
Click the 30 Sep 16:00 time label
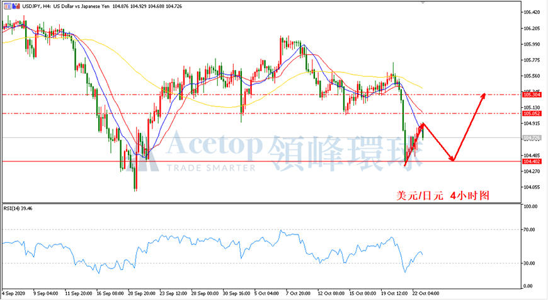point(236,293)
